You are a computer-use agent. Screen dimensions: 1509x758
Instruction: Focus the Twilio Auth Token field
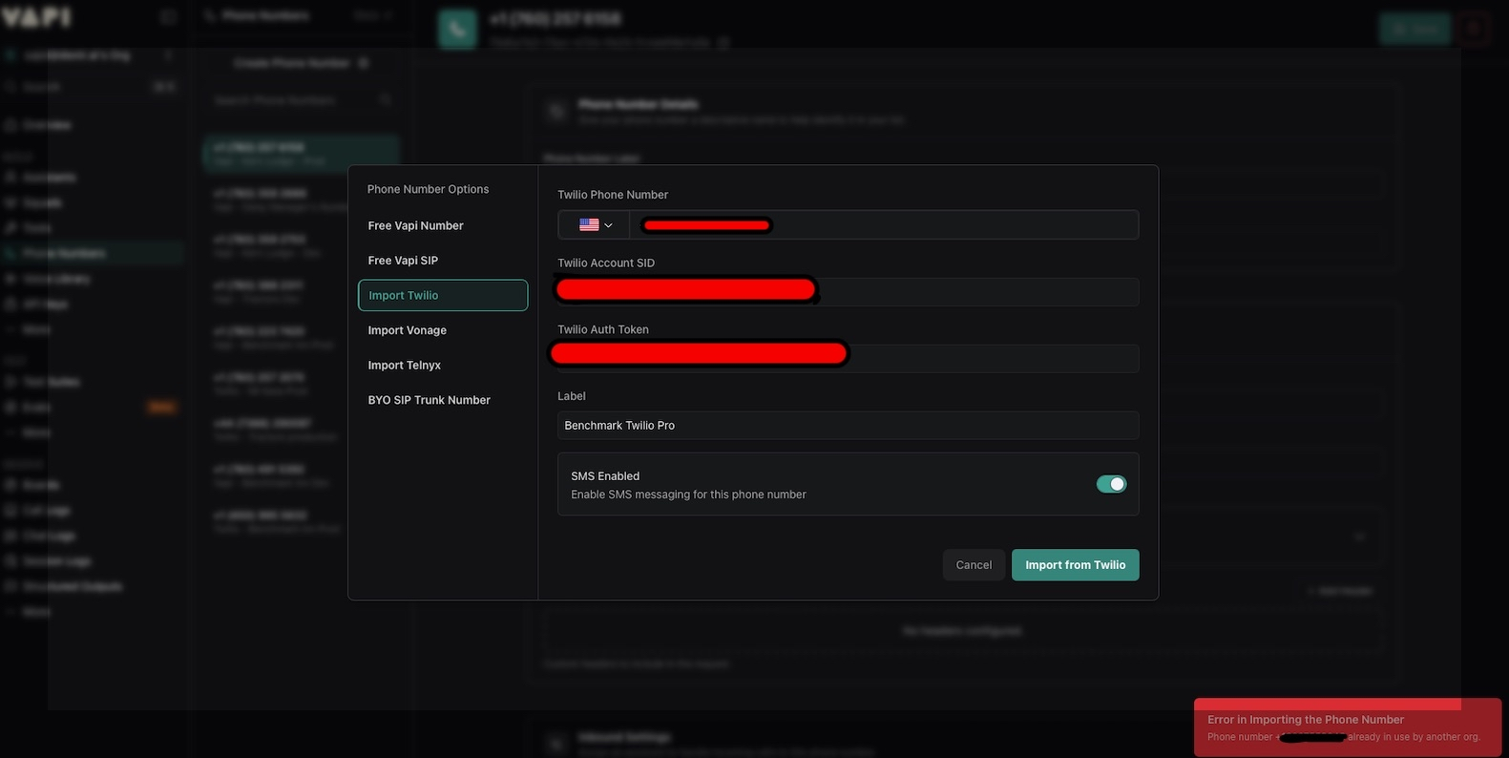pos(848,358)
